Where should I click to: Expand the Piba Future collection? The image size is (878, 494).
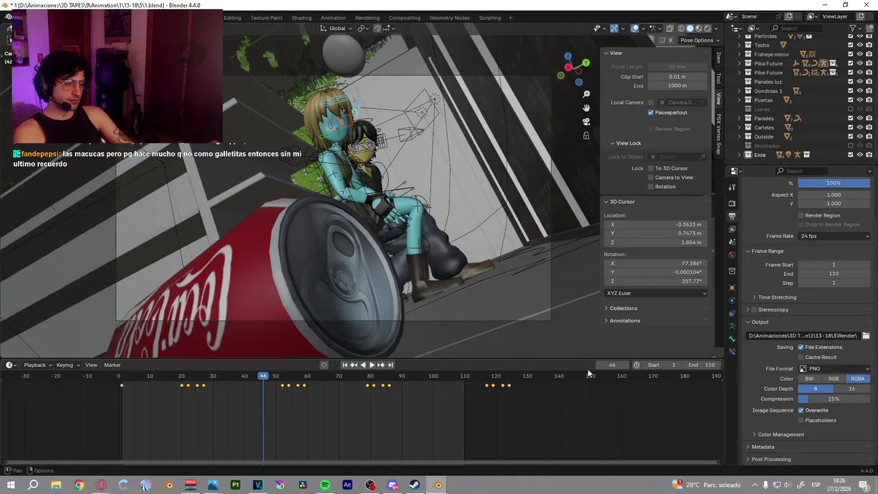coord(739,64)
